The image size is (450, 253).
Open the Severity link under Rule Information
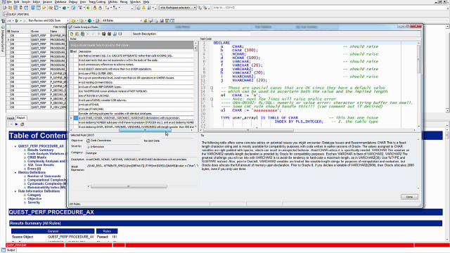point(34,202)
